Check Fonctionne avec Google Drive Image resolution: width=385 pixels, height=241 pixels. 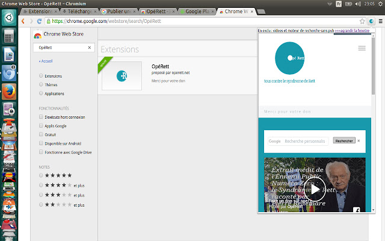click(x=41, y=152)
